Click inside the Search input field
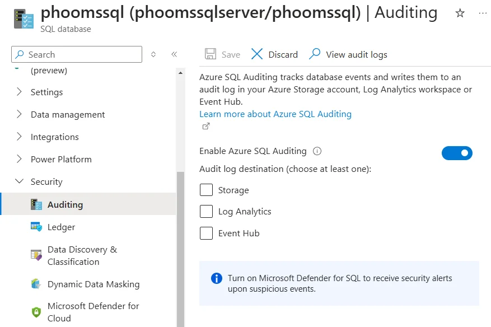491x327 pixels. tap(77, 54)
